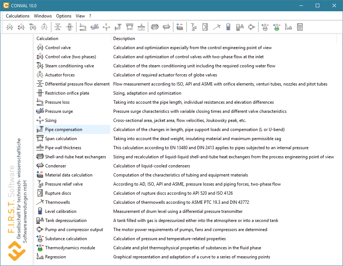Click the Calculation column header
The image size is (343, 266).
click(47, 39)
